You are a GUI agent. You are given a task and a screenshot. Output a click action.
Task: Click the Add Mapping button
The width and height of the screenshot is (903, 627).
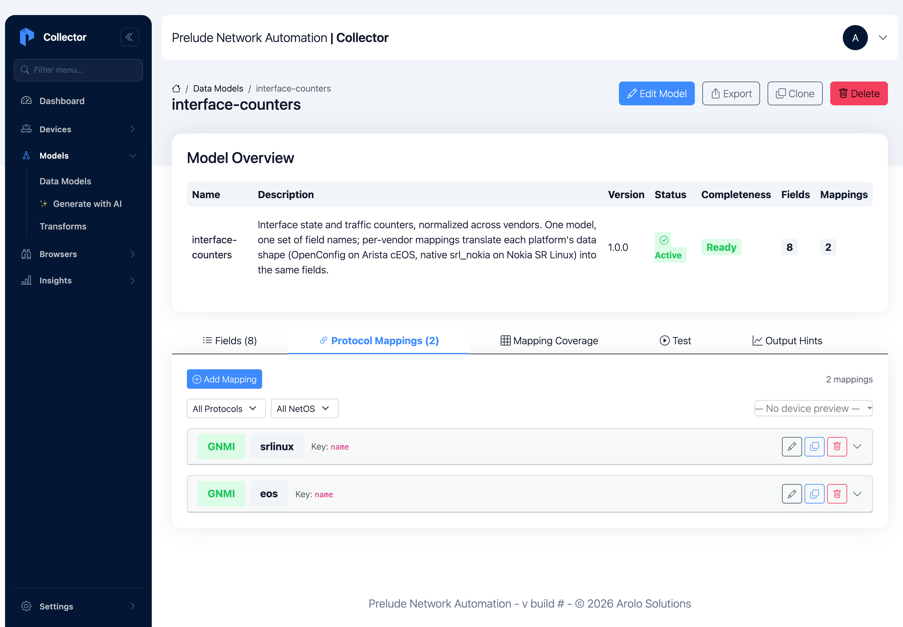click(x=224, y=379)
